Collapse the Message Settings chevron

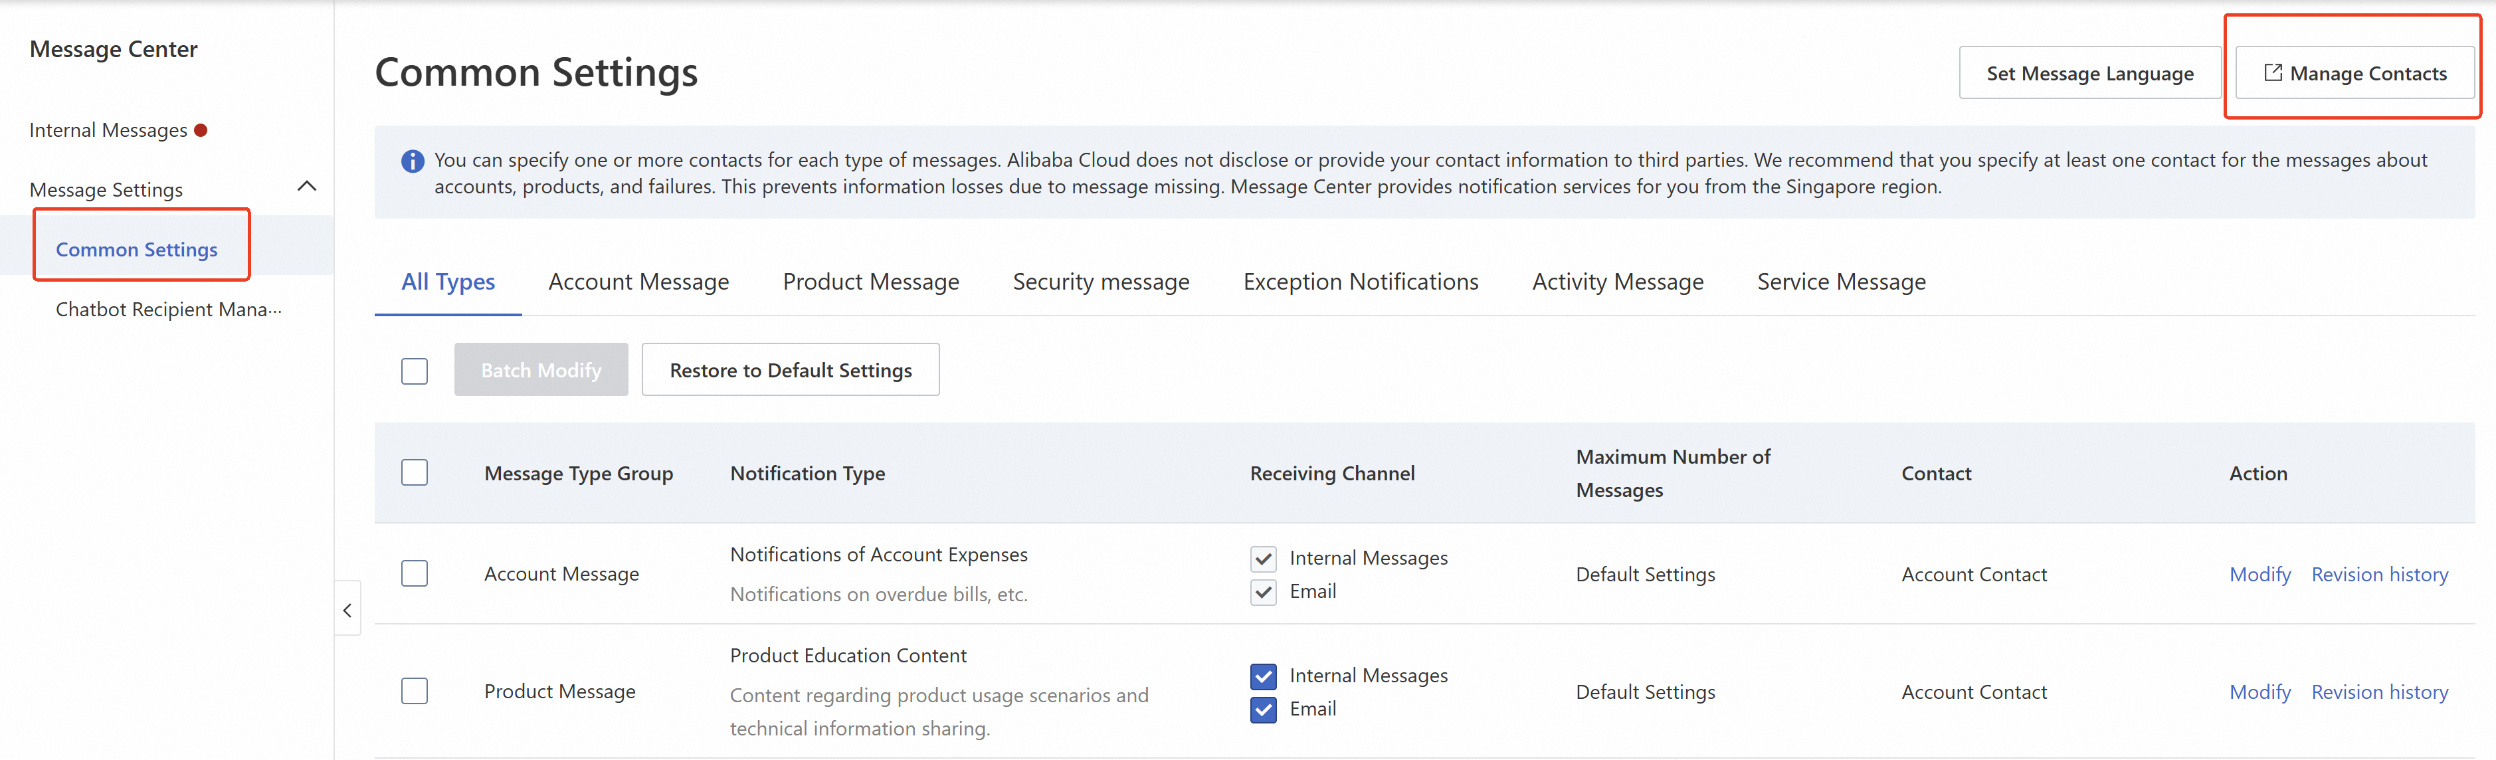pyautogui.click(x=306, y=186)
